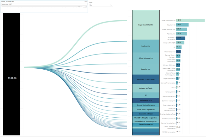Click the $12.24 Unilever bar

pyautogui.click(x=180, y=43)
